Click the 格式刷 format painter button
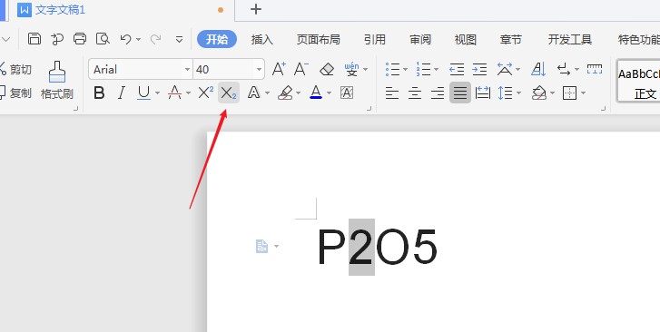 point(57,80)
